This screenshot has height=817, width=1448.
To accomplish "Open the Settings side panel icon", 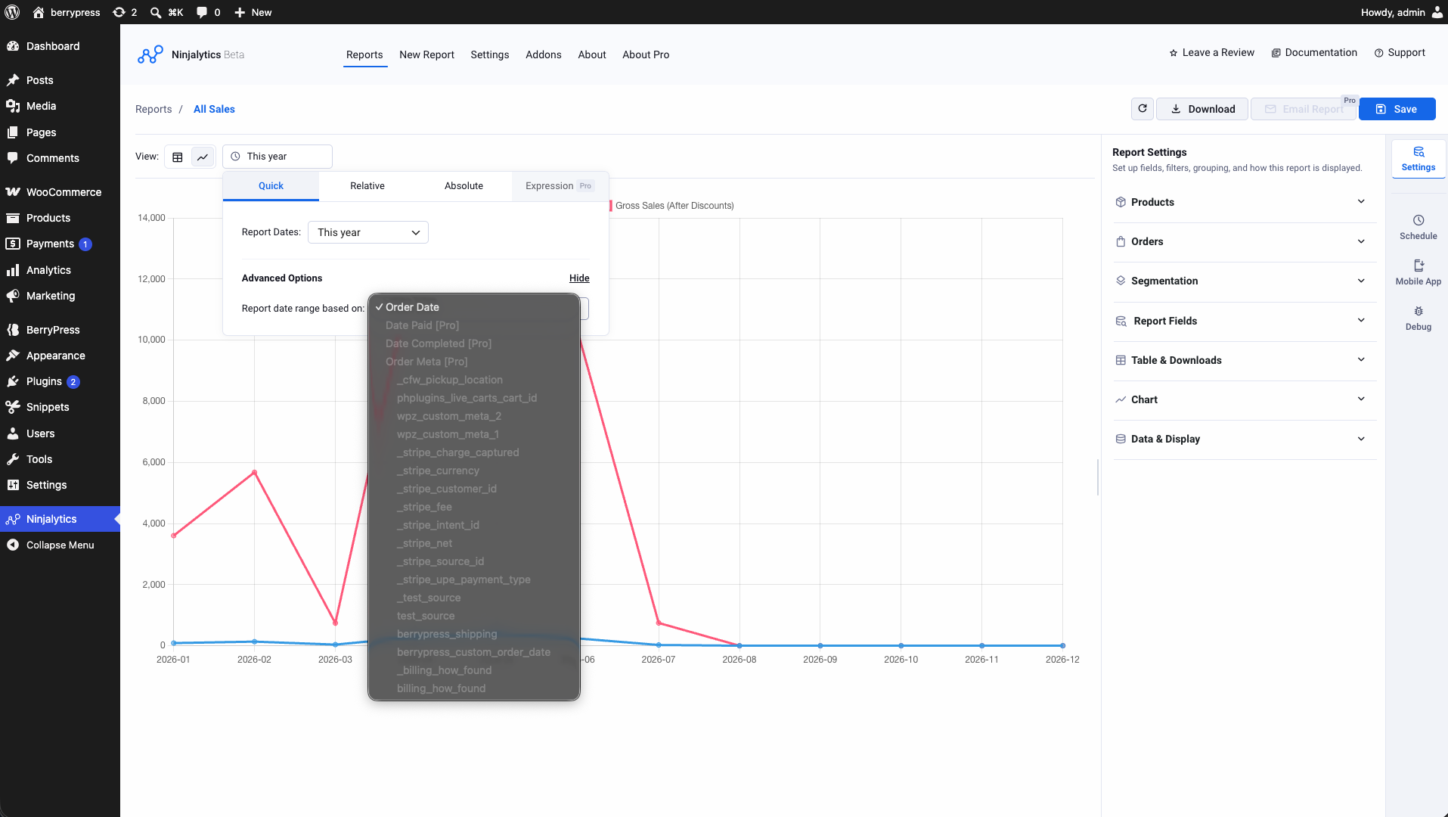I will click(1419, 159).
